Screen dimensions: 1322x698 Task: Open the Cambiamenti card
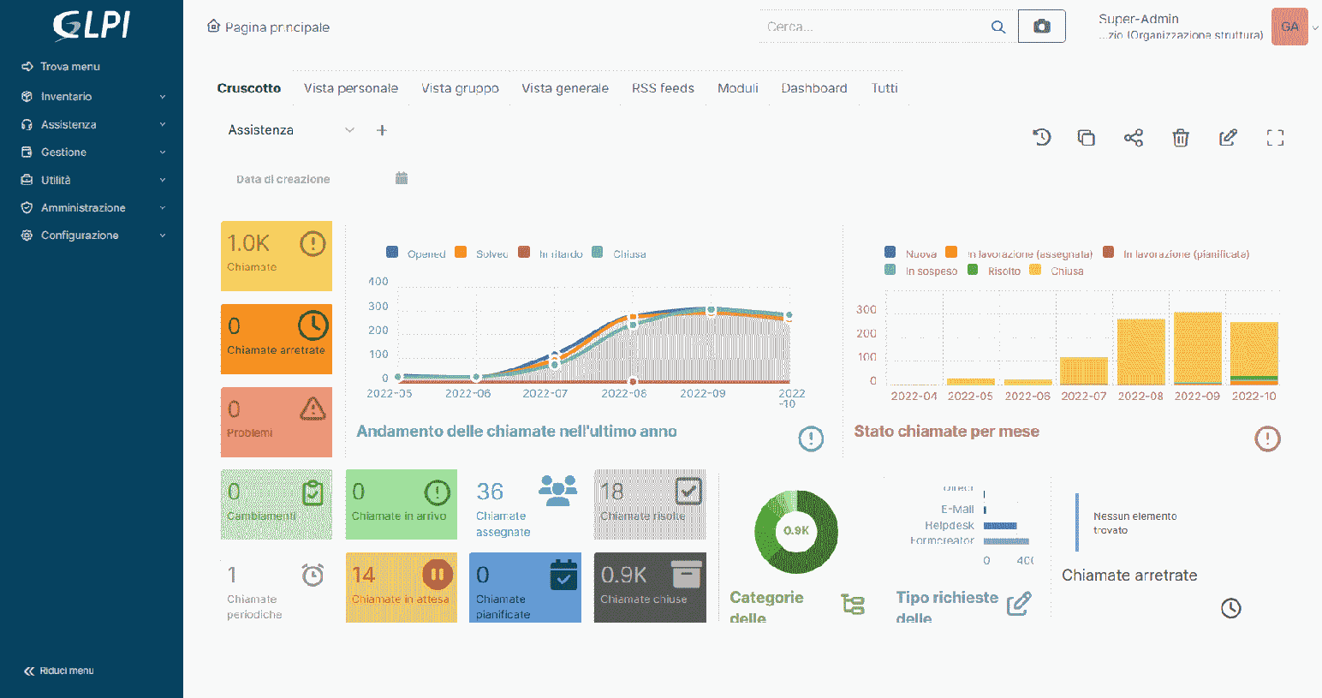pos(277,504)
